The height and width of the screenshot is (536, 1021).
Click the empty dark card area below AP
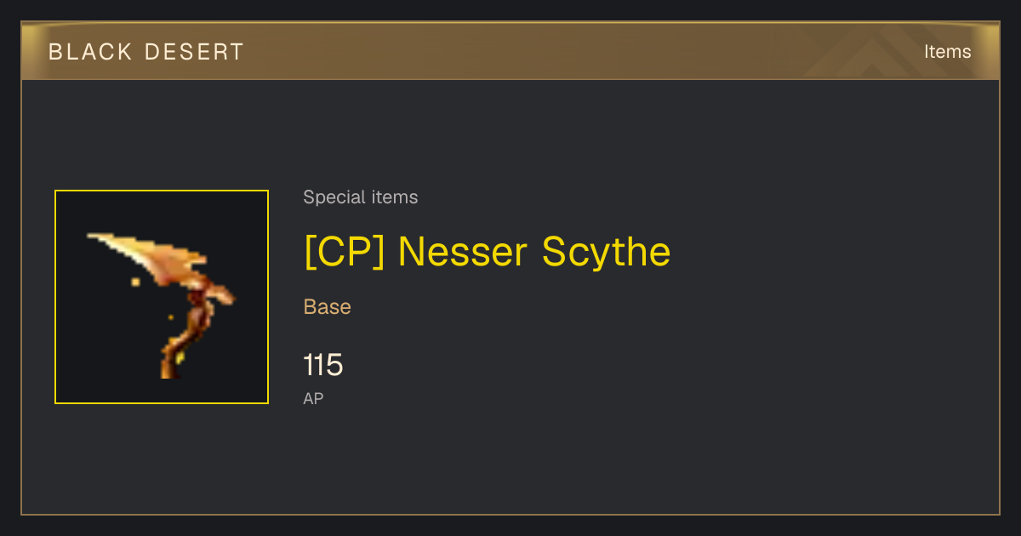pos(510,464)
